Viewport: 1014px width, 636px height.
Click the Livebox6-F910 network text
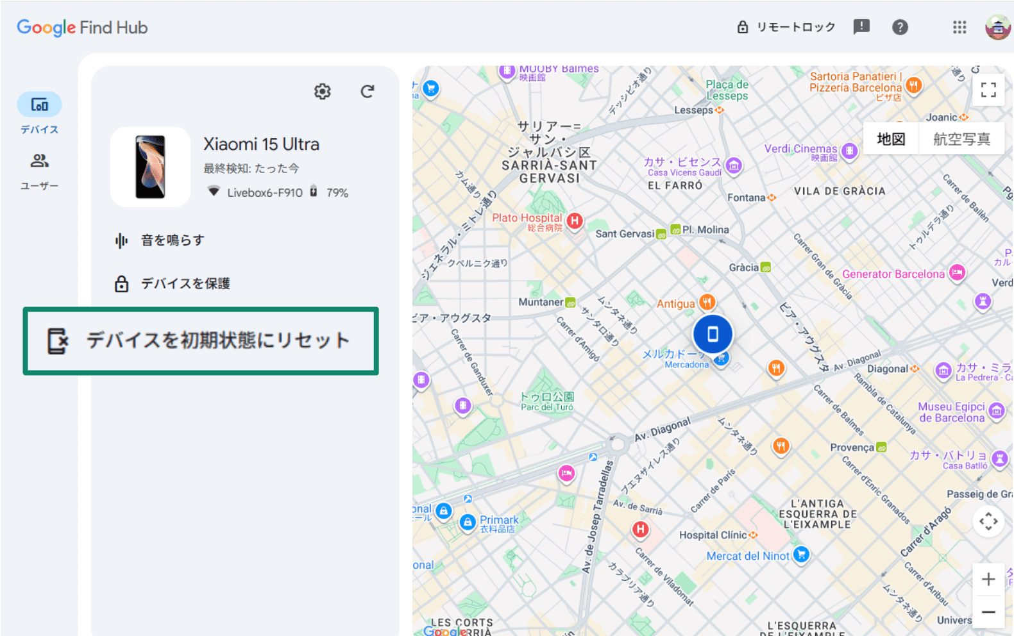coord(265,192)
